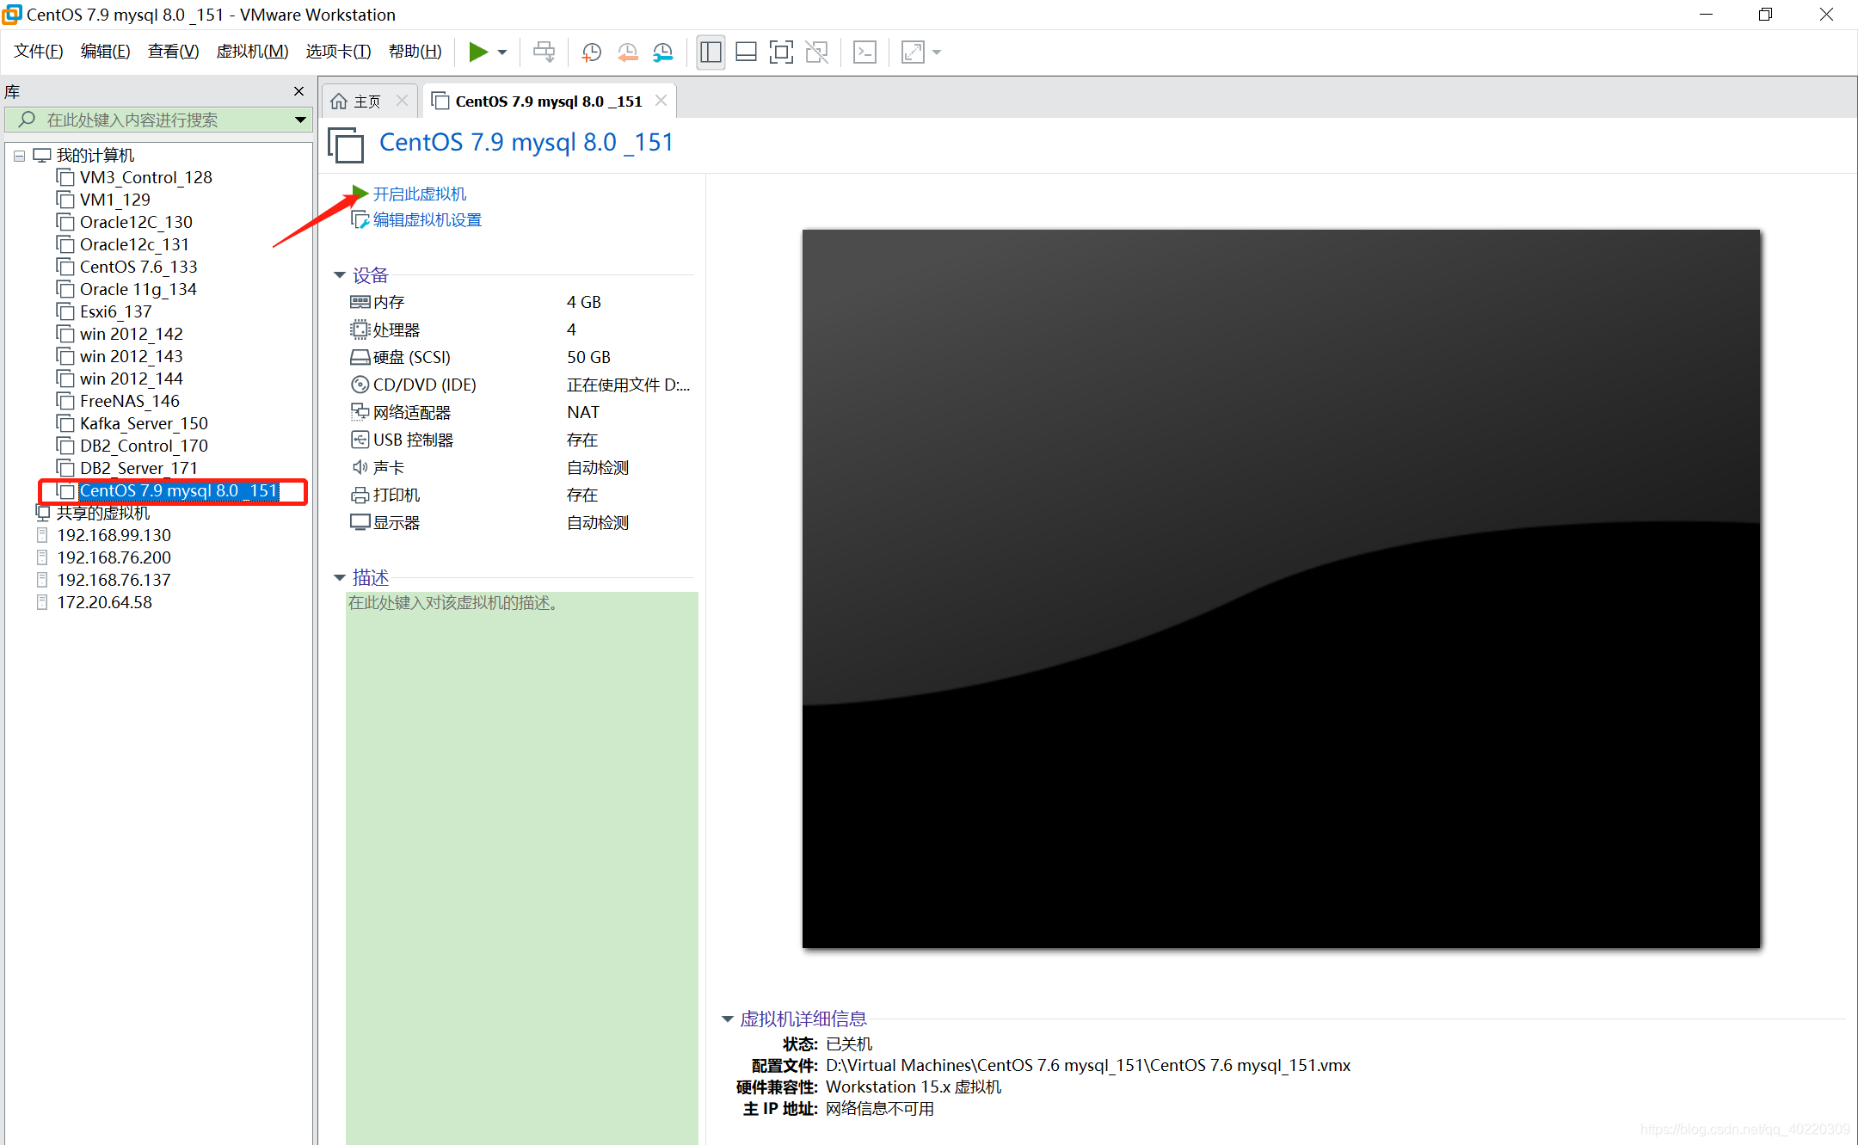Take a snapshot of this virtual machine
The width and height of the screenshot is (1858, 1145).
click(x=592, y=52)
